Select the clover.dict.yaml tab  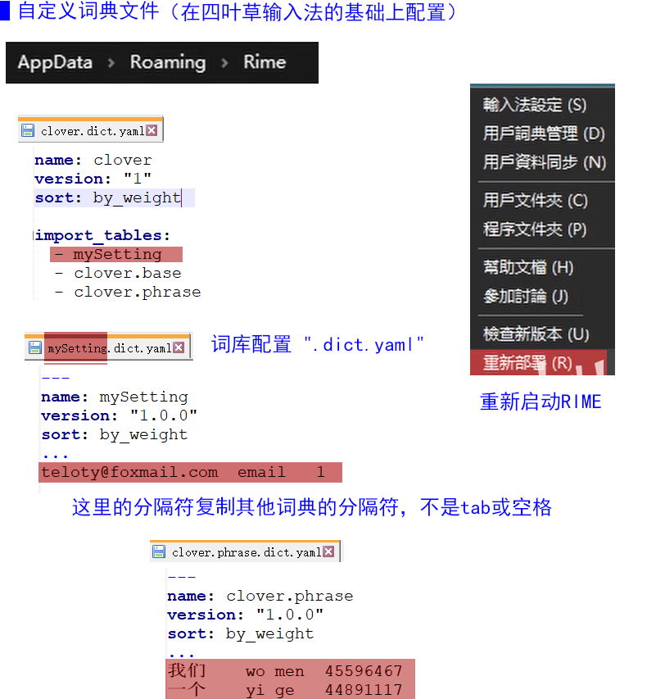(x=91, y=130)
